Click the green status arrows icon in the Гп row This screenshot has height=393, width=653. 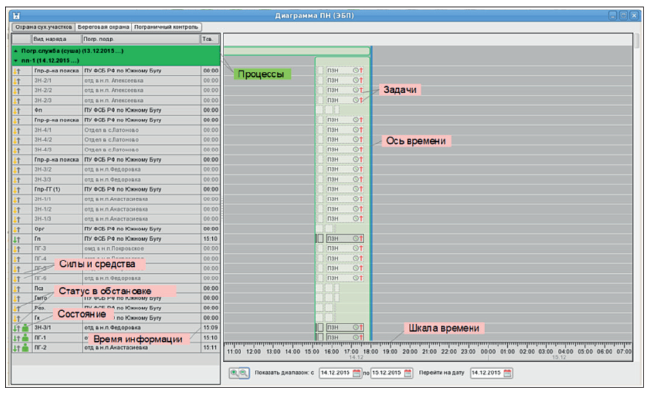(17, 239)
